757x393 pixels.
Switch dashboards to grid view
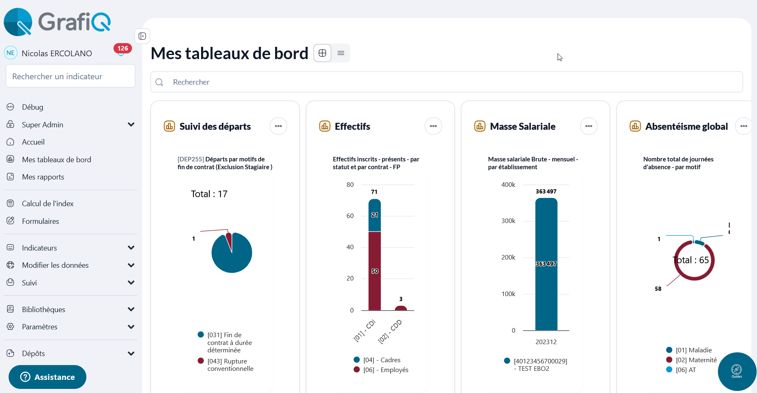click(x=322, y=53)
